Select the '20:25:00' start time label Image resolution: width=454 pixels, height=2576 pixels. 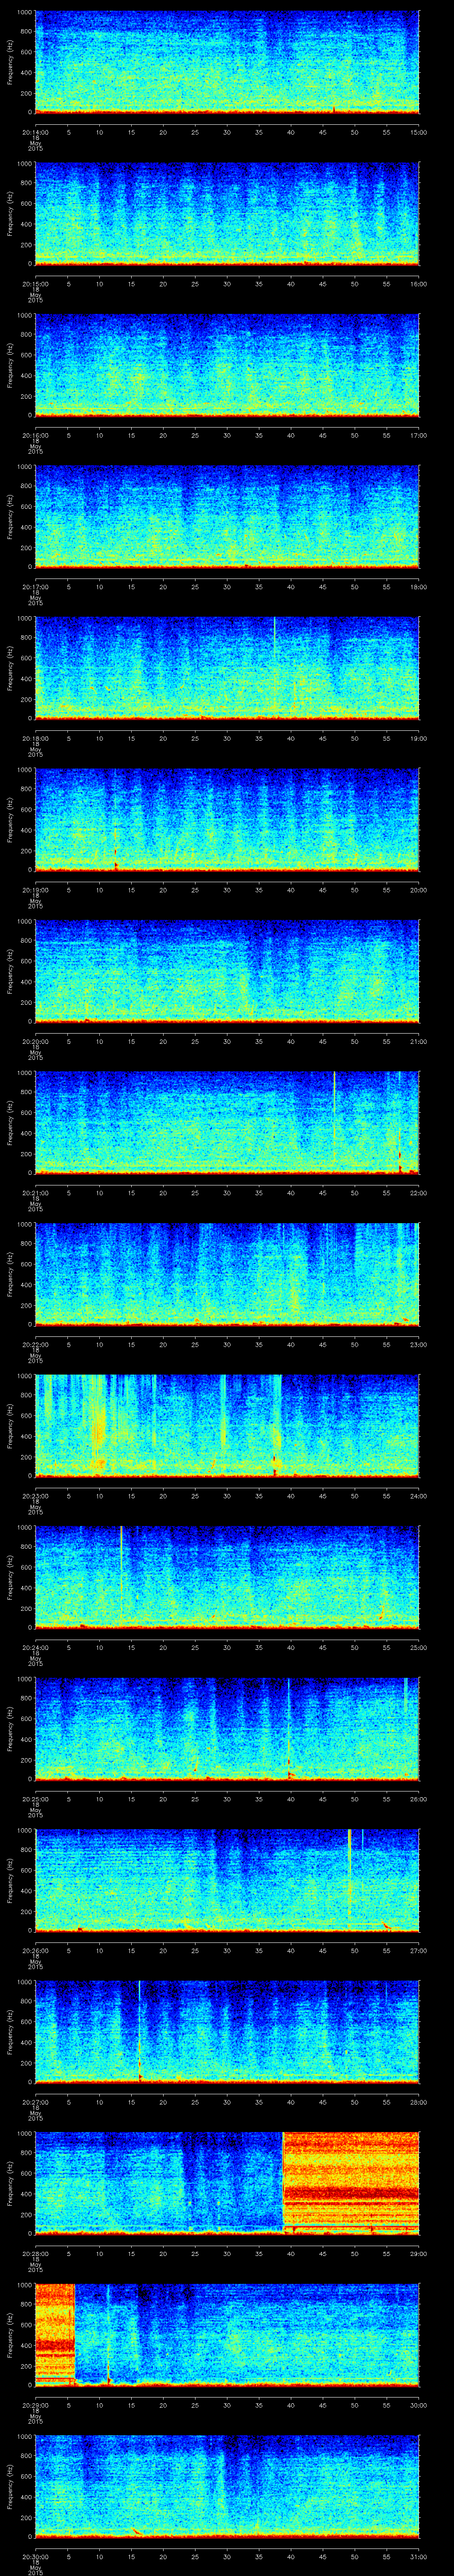pyautogui.click(x=35, y=1799)
